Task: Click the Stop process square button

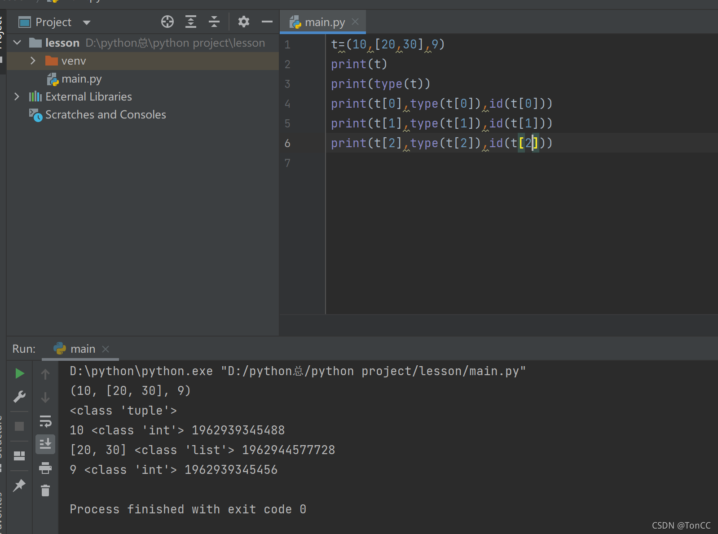Action: click(x=19, y=426)
